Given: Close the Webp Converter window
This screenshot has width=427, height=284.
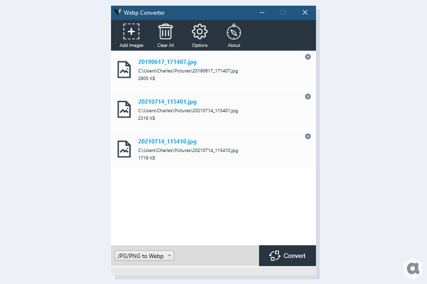Looking at the screenshot, I should (305, 12).
